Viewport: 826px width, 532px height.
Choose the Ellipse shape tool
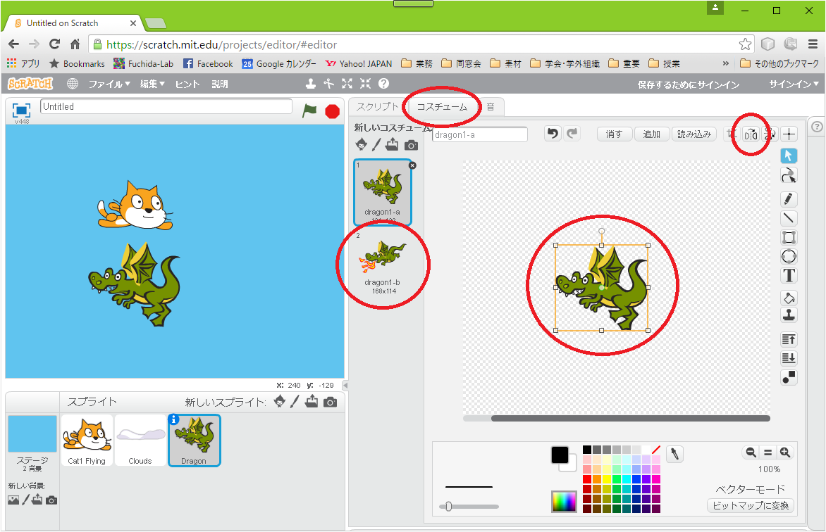point(789,256)
